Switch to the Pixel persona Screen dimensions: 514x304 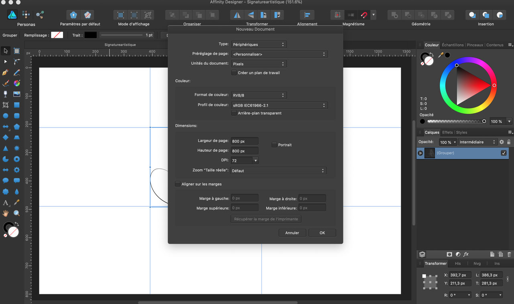click(26, 15)
